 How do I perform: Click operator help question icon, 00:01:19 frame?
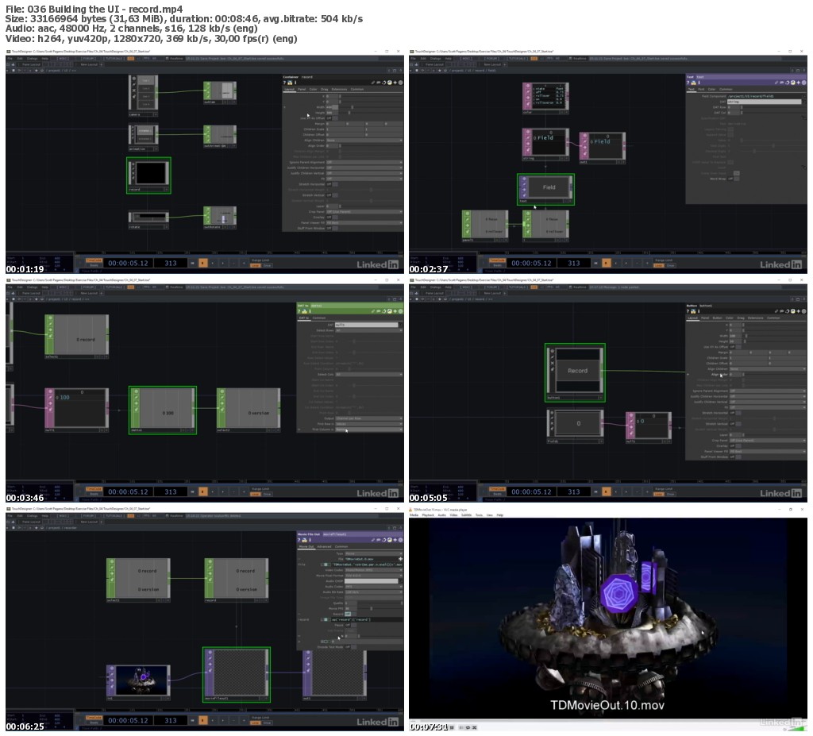point(285,83)
